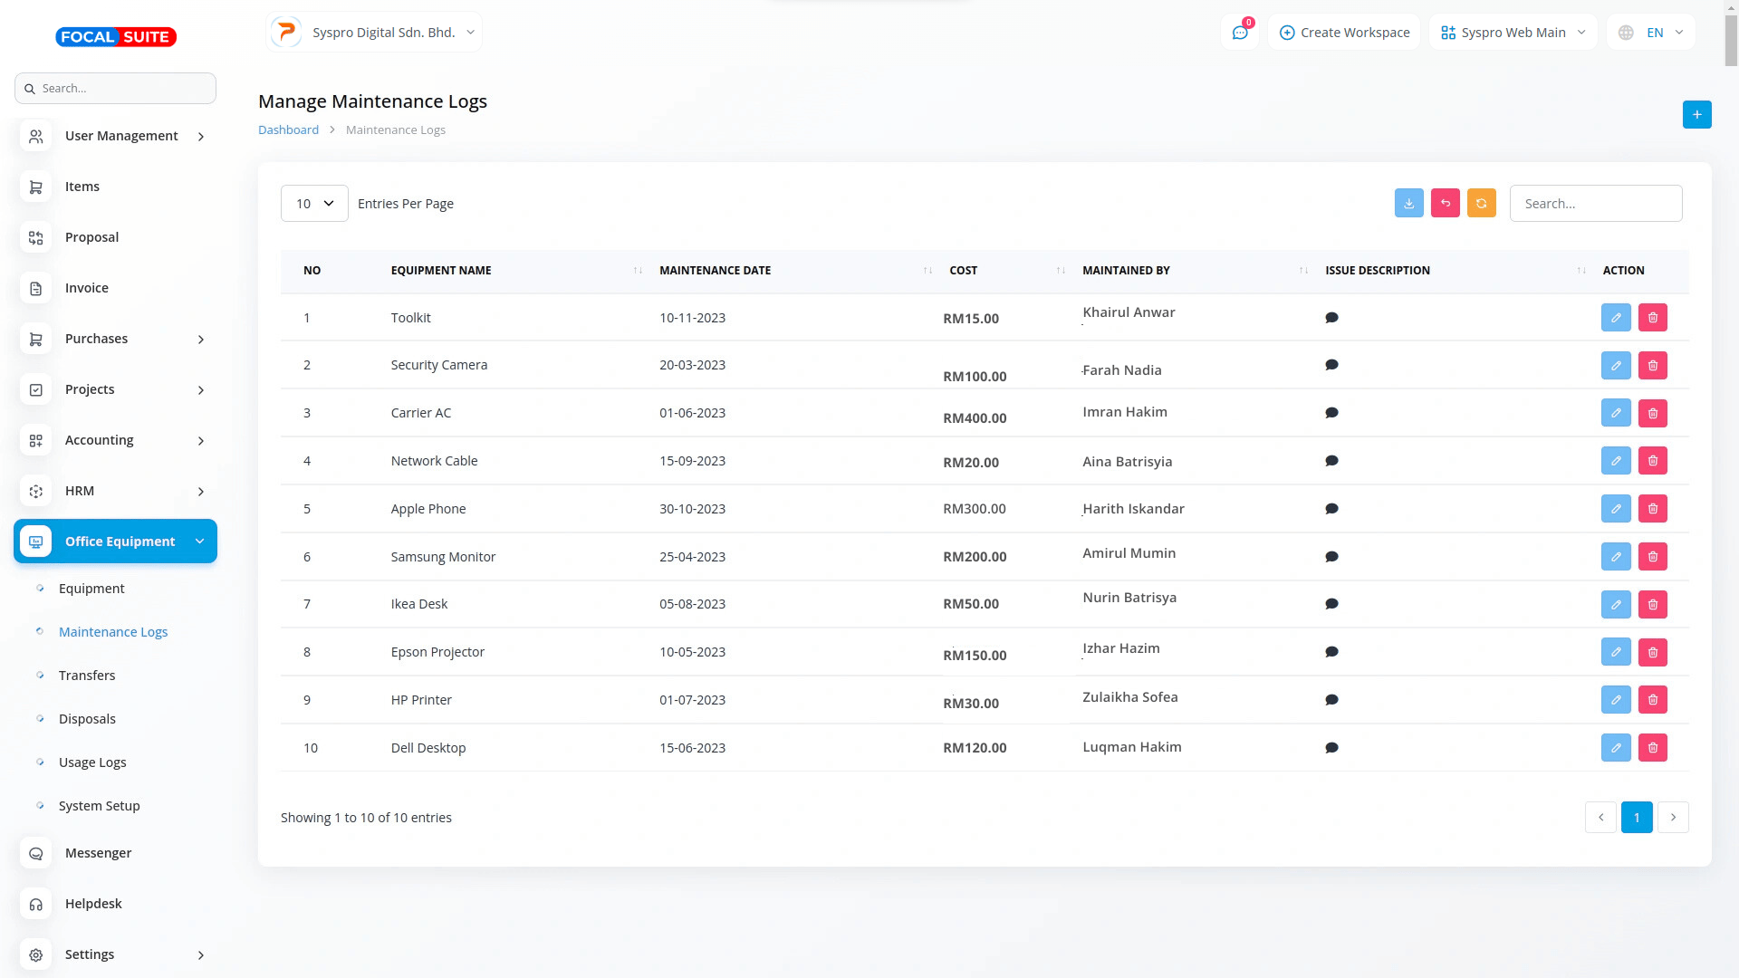Image resolution: width=1739 pixels, height=978 pixels.
Task: Click the Create Workspace button
Action: pos(1344,33)
